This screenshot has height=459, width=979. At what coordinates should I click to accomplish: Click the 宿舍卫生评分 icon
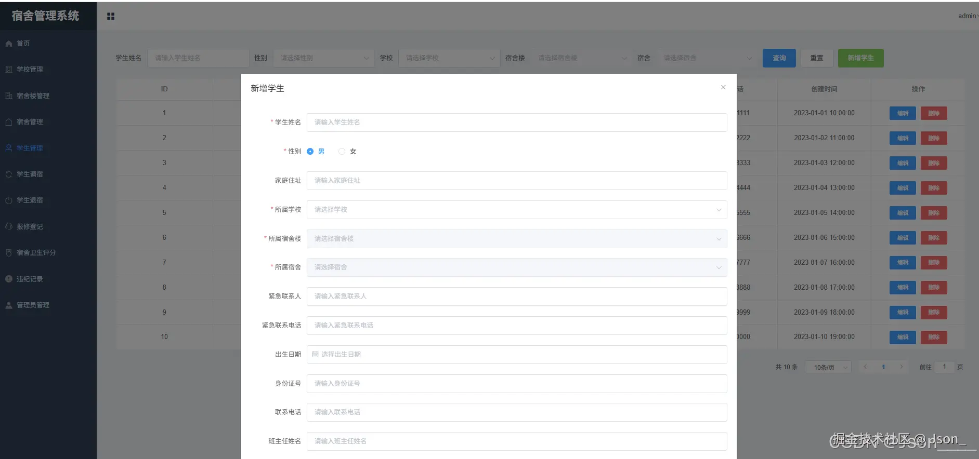coord(9,253)
